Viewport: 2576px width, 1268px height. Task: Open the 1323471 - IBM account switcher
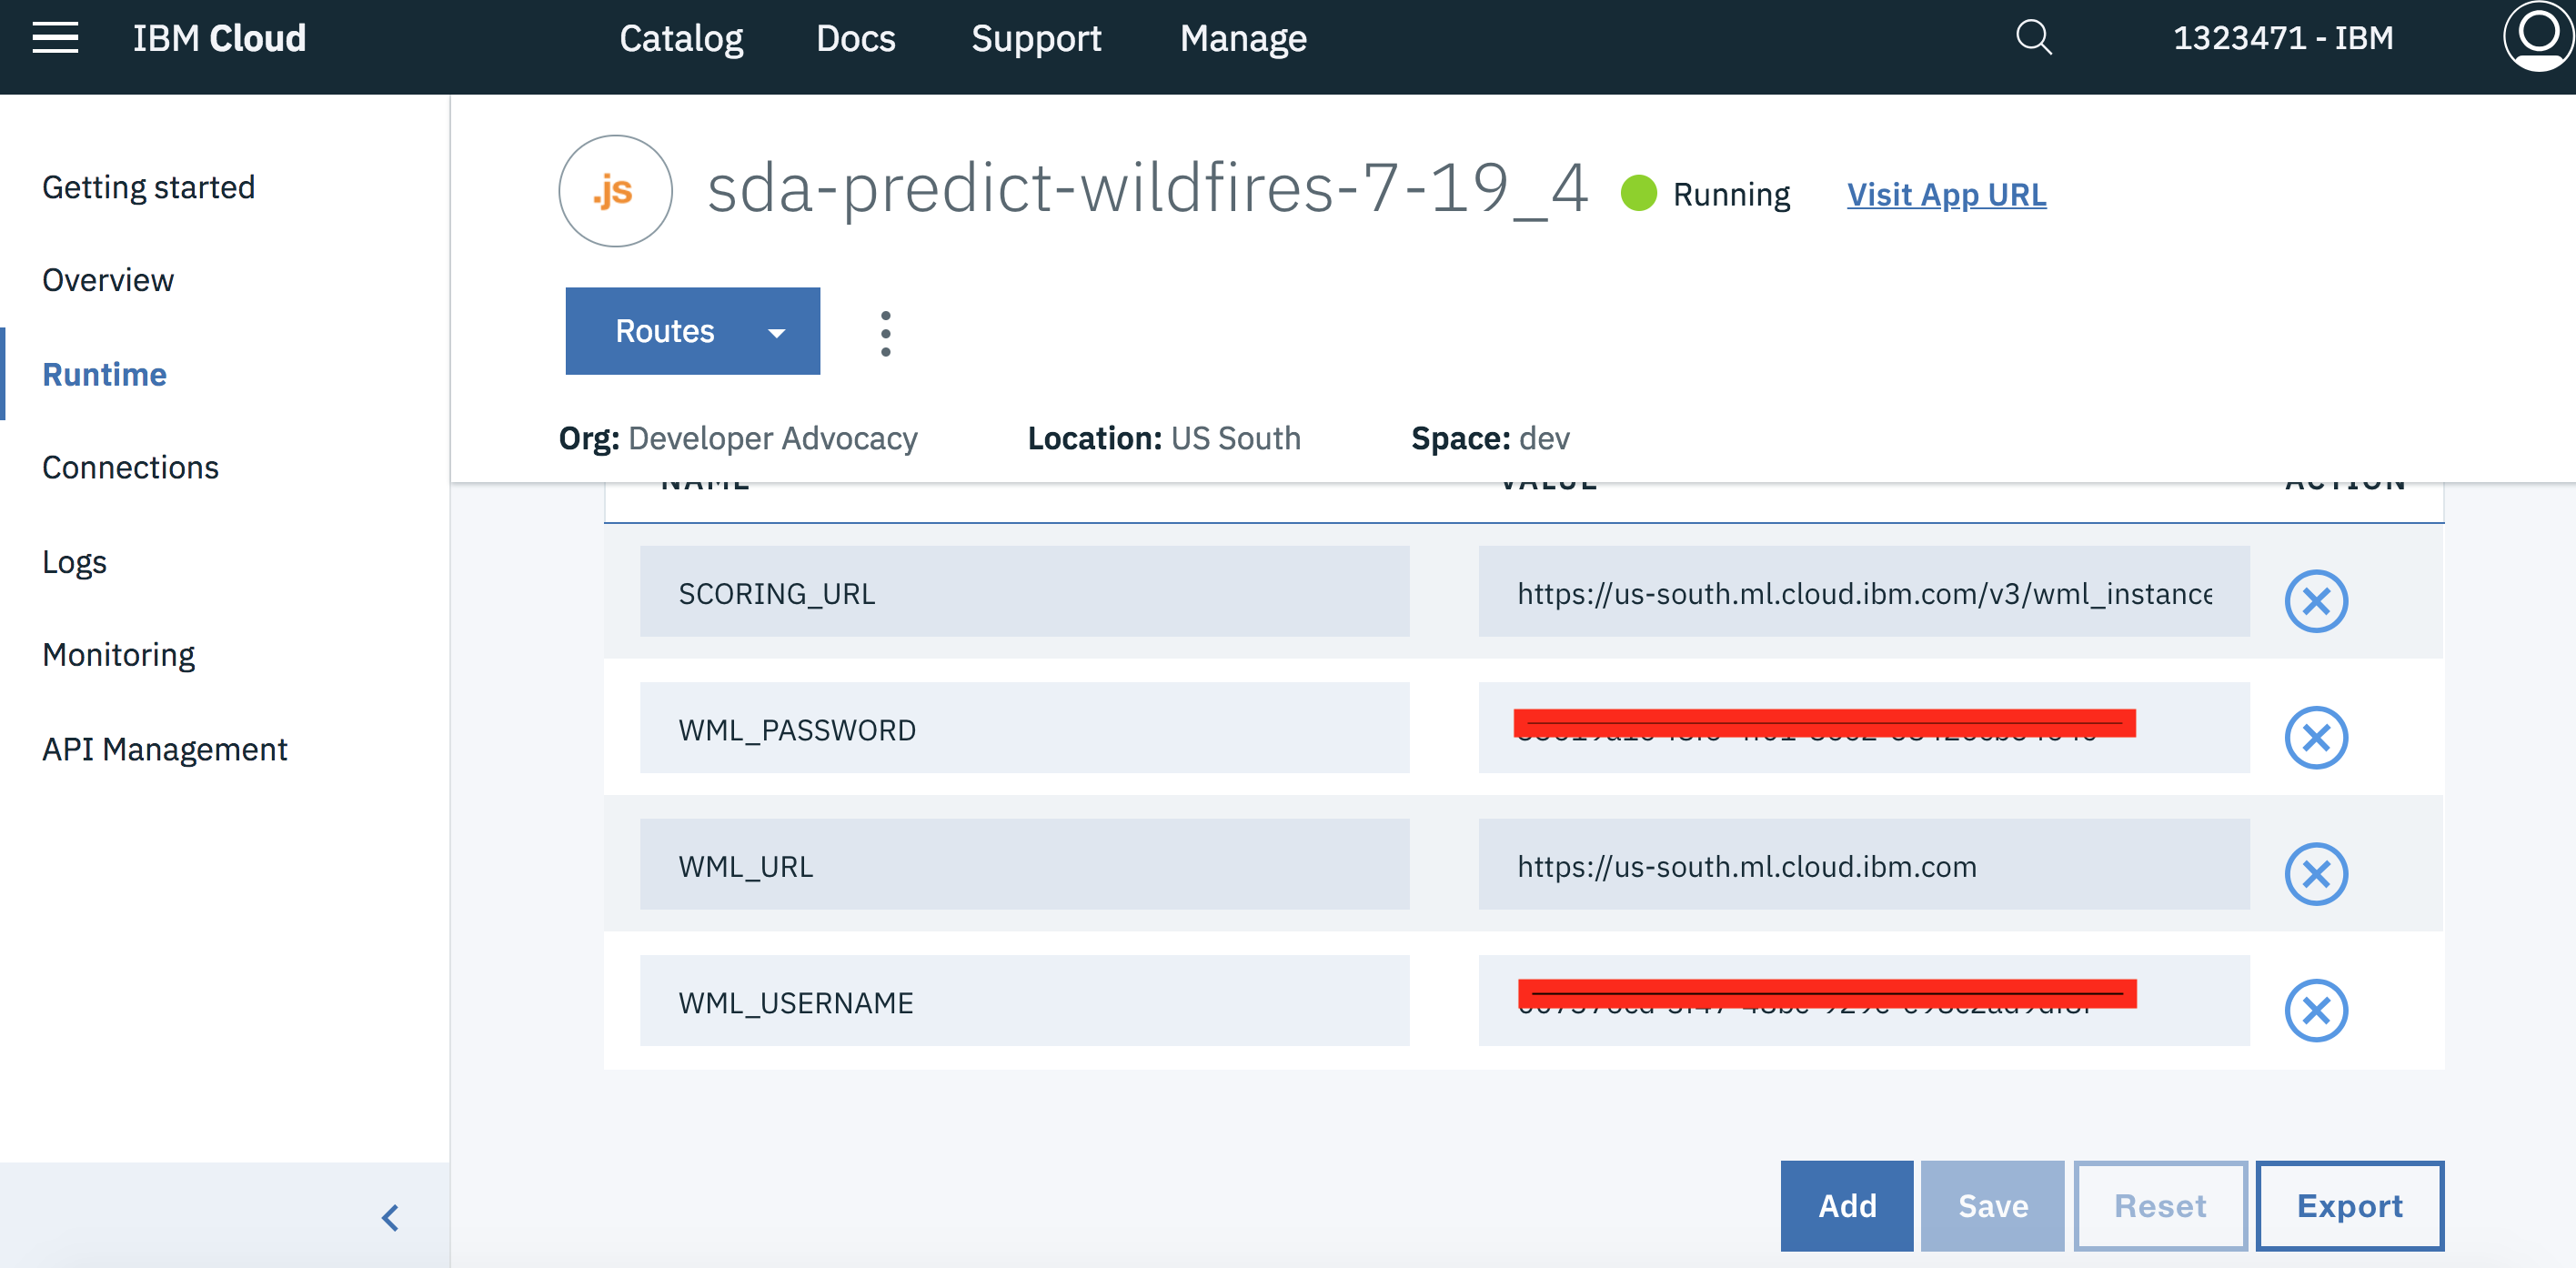(2283, 38)
